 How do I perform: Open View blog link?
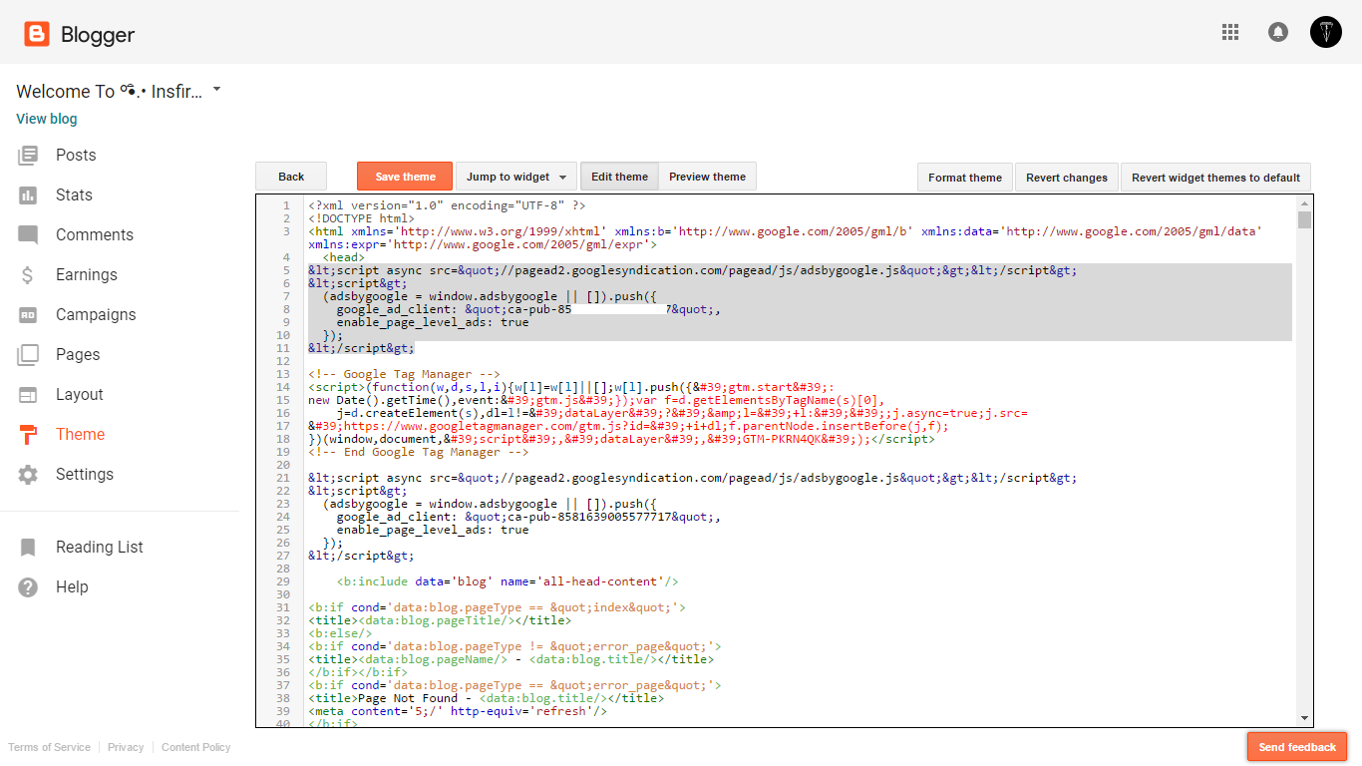click(x=46, y=118)
